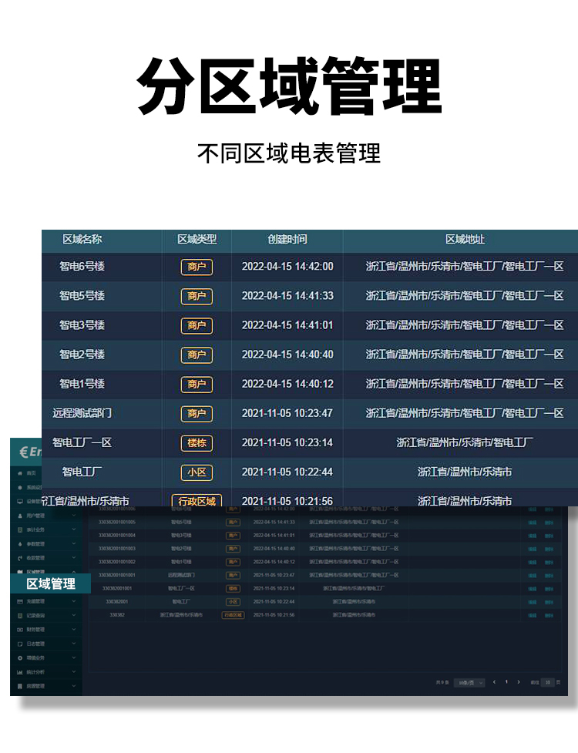This screenshot has width=578, height=753.
Task: Click 编辑 link in the 330382 row
Action: click(532, 615)
